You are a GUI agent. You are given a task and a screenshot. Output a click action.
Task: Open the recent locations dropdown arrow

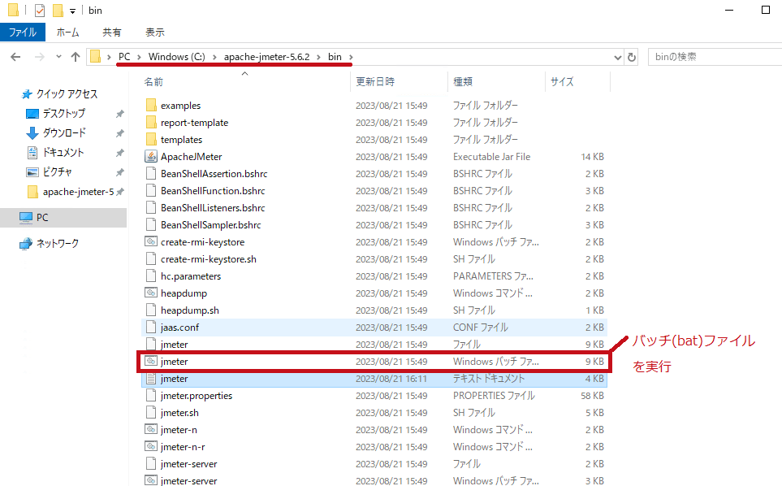pos(58,57)
